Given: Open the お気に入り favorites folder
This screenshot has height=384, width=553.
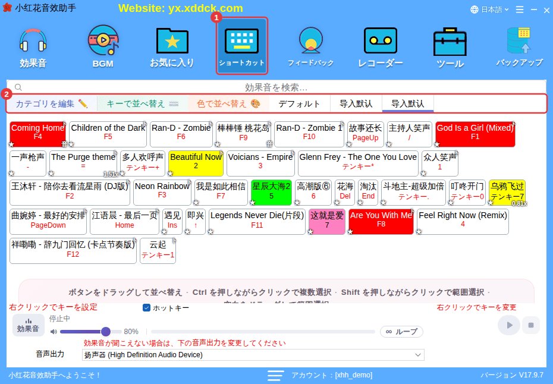Looking at the screenshot, I should tap(172, 48).
